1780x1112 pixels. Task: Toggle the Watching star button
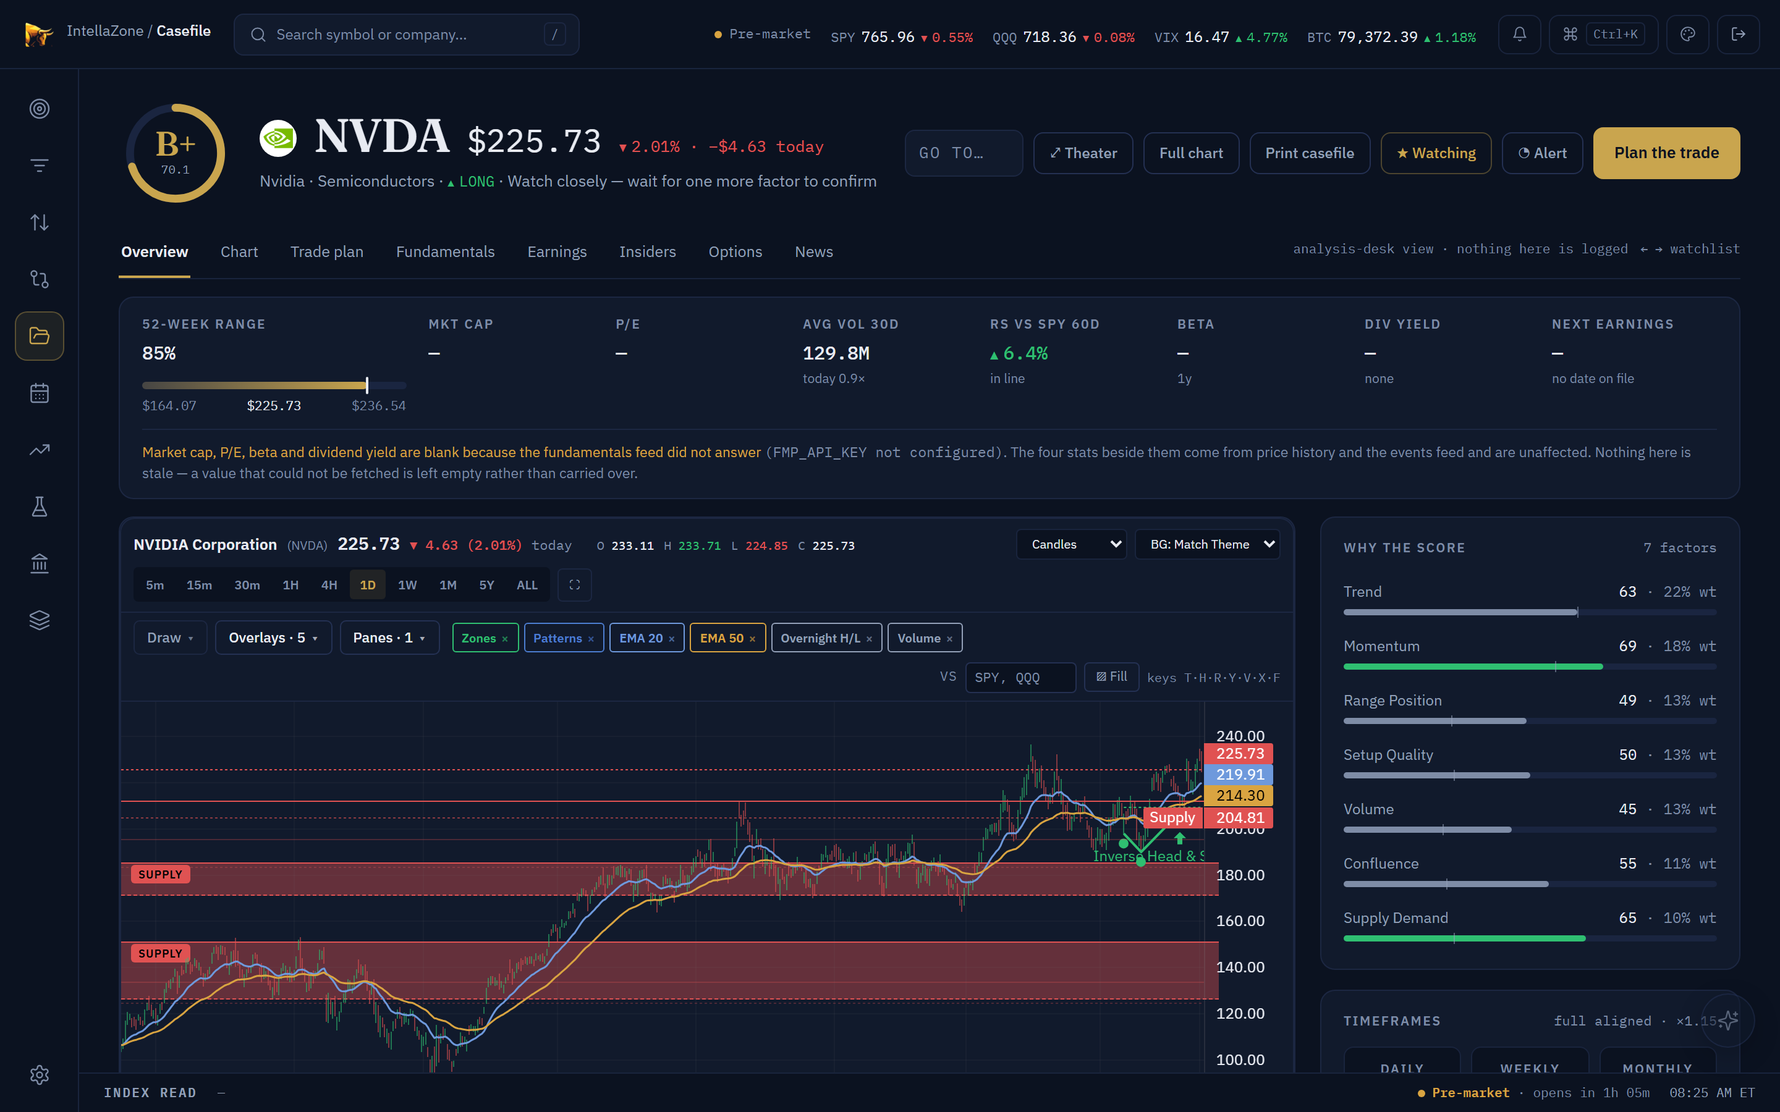[x=1436, y=153]
